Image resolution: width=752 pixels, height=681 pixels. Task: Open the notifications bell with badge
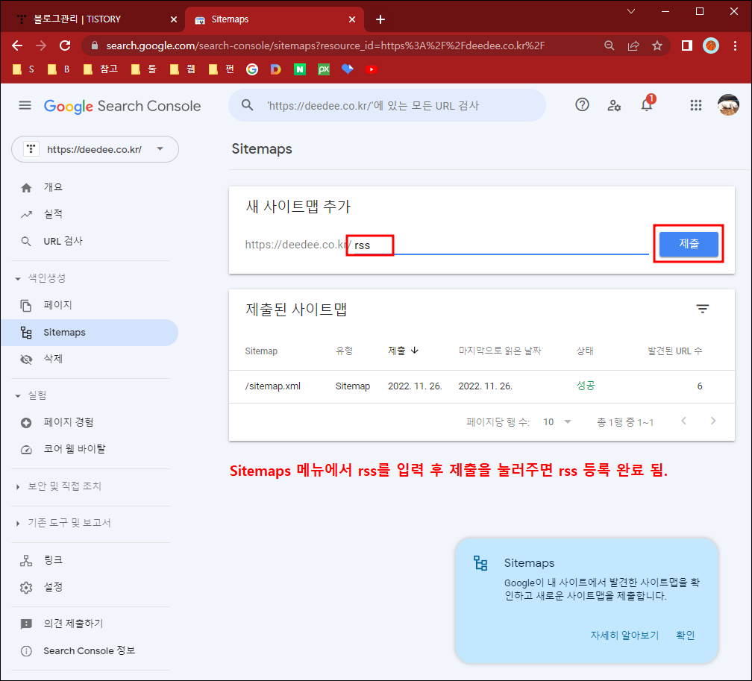click(x=646, y=105)
